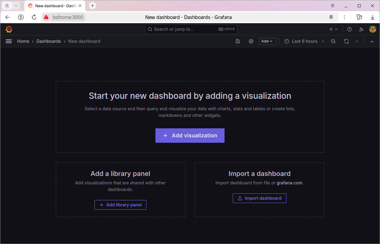Select the New dashboard browser tab
The width and height of the screenshot is (380, 244).
[x=54, y=6]
